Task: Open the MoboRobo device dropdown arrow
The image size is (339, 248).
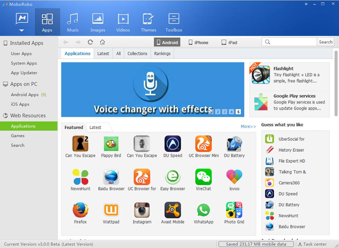Action: coord(22,30)
